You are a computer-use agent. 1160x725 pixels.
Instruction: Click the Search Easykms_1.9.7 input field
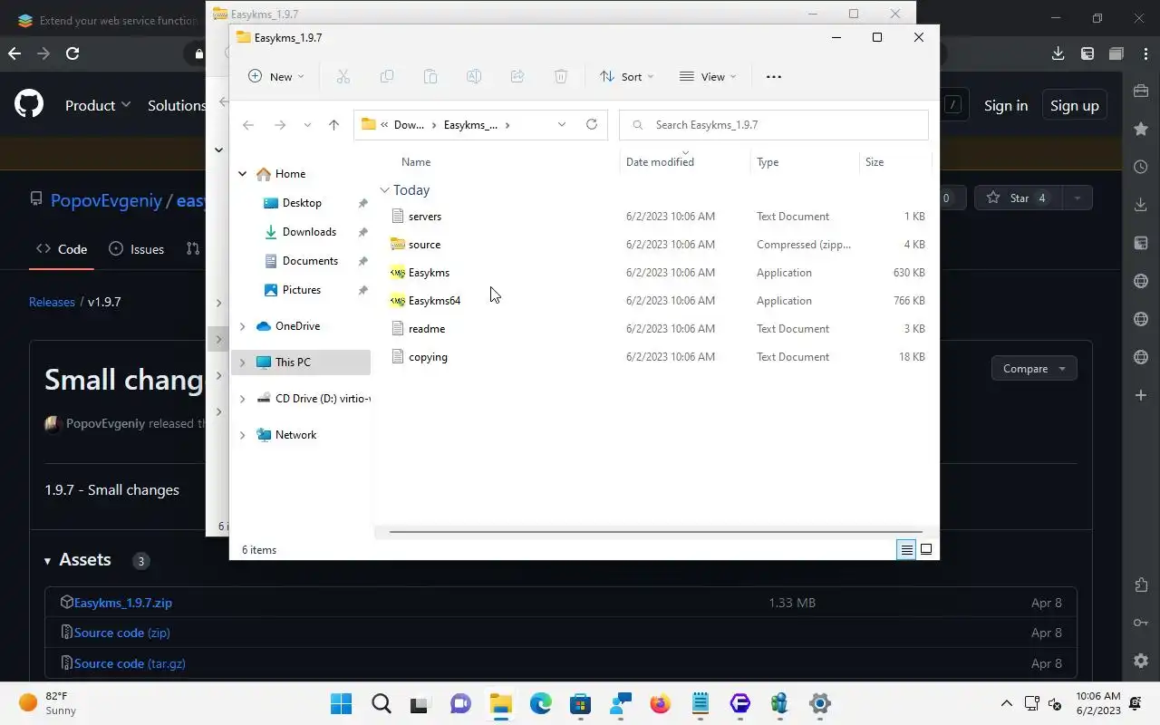[774, 125]
